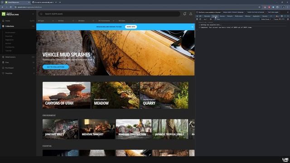Switch to the DevTools Console tab

point(215,16)
